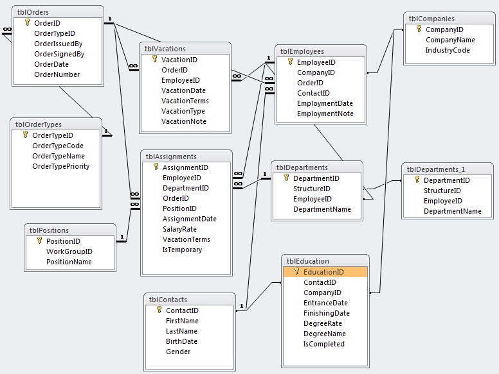Select CompanyName field in tblCompanies
Viewport: 499px width, 374px height.
449,40
